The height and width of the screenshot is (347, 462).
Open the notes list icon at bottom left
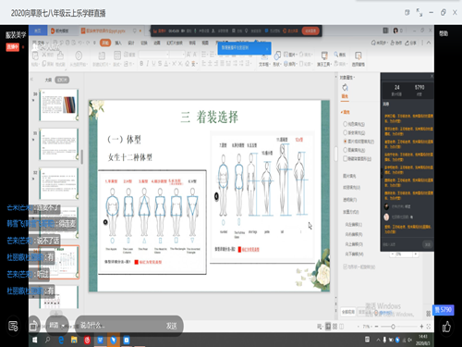13,326
